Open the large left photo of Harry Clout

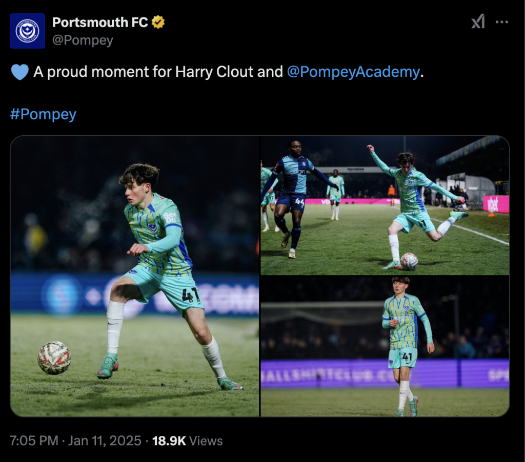pos(134,276)
